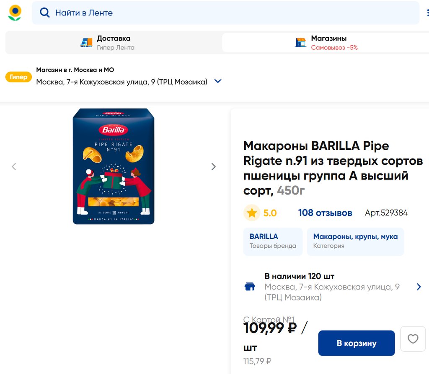Expand the store address dropdown chevron
Image resolution: width=429 pixels, height=374 pixels.
(x=217, y=82)
